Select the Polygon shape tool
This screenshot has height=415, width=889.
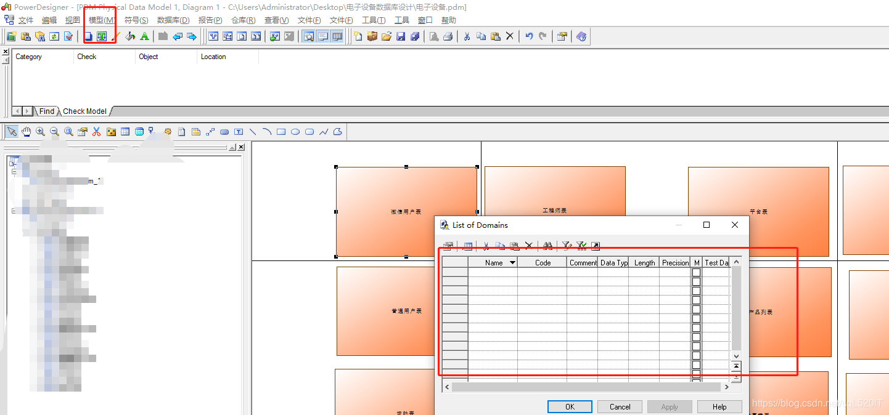tap(338, 132)
